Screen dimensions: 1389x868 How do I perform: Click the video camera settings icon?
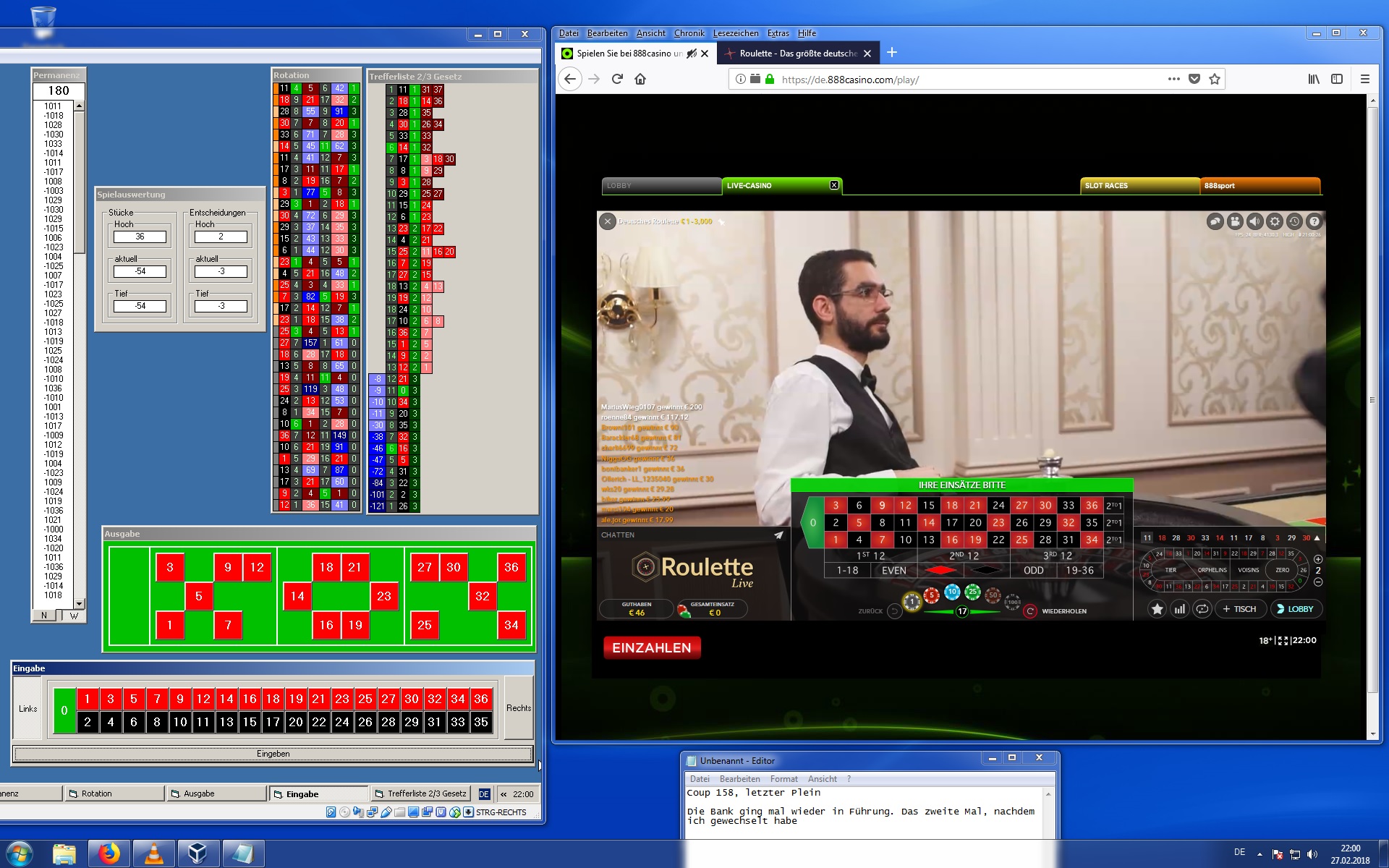[x=1235, y=221]
